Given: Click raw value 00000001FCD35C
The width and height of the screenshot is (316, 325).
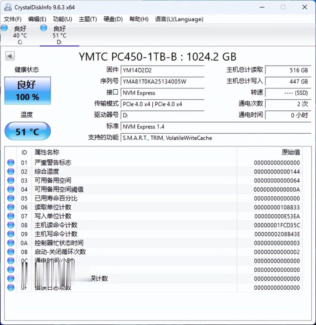Looking at the screenshot, I should click(x=277, y=225).
